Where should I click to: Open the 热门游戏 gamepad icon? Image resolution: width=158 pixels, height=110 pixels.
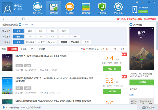coord(70,7)
